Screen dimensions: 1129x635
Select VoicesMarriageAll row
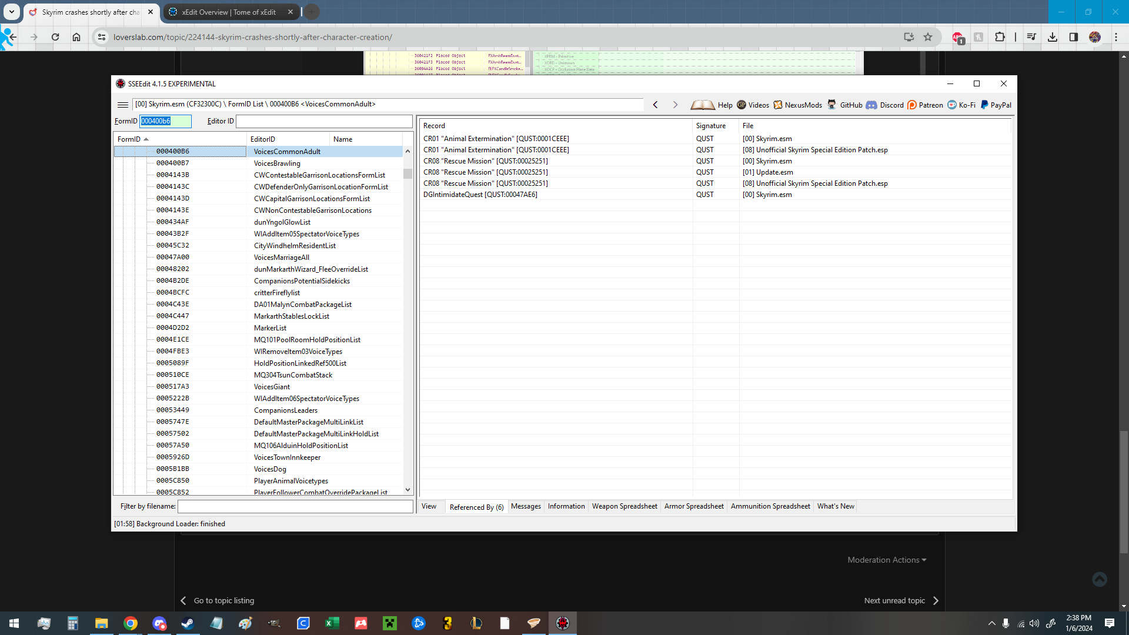[x=259, y=258]
